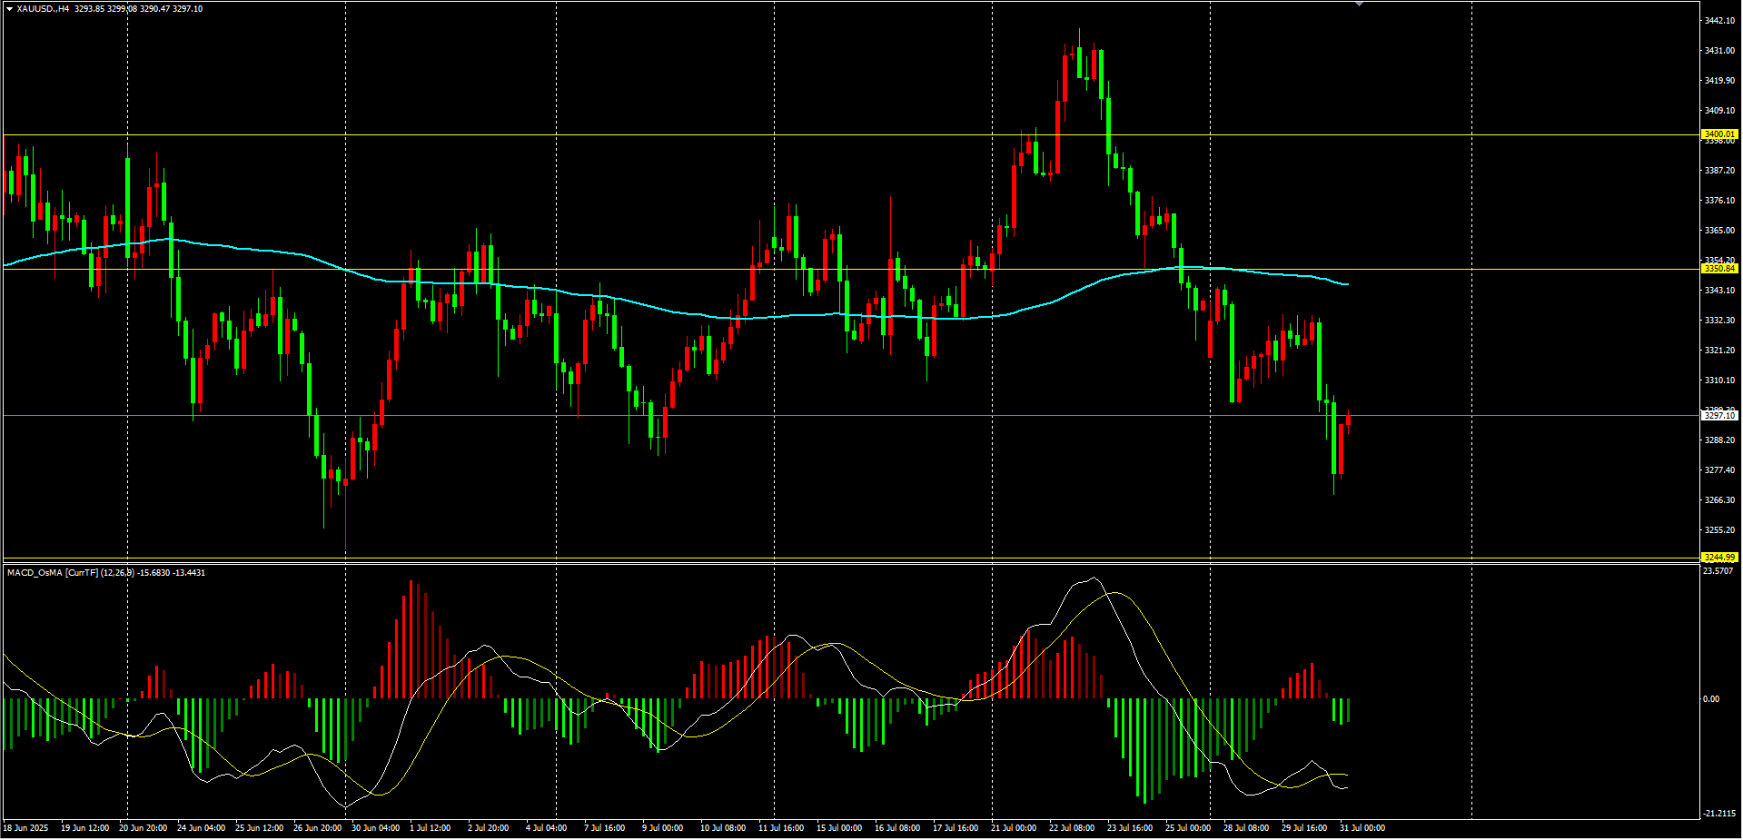
Task: Click the 3387.20 price scale value
Action: point(1719,171)
